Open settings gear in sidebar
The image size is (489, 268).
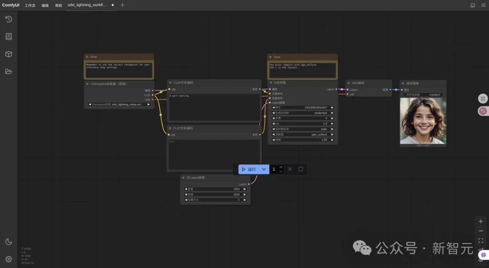click(x=9, y=259)
